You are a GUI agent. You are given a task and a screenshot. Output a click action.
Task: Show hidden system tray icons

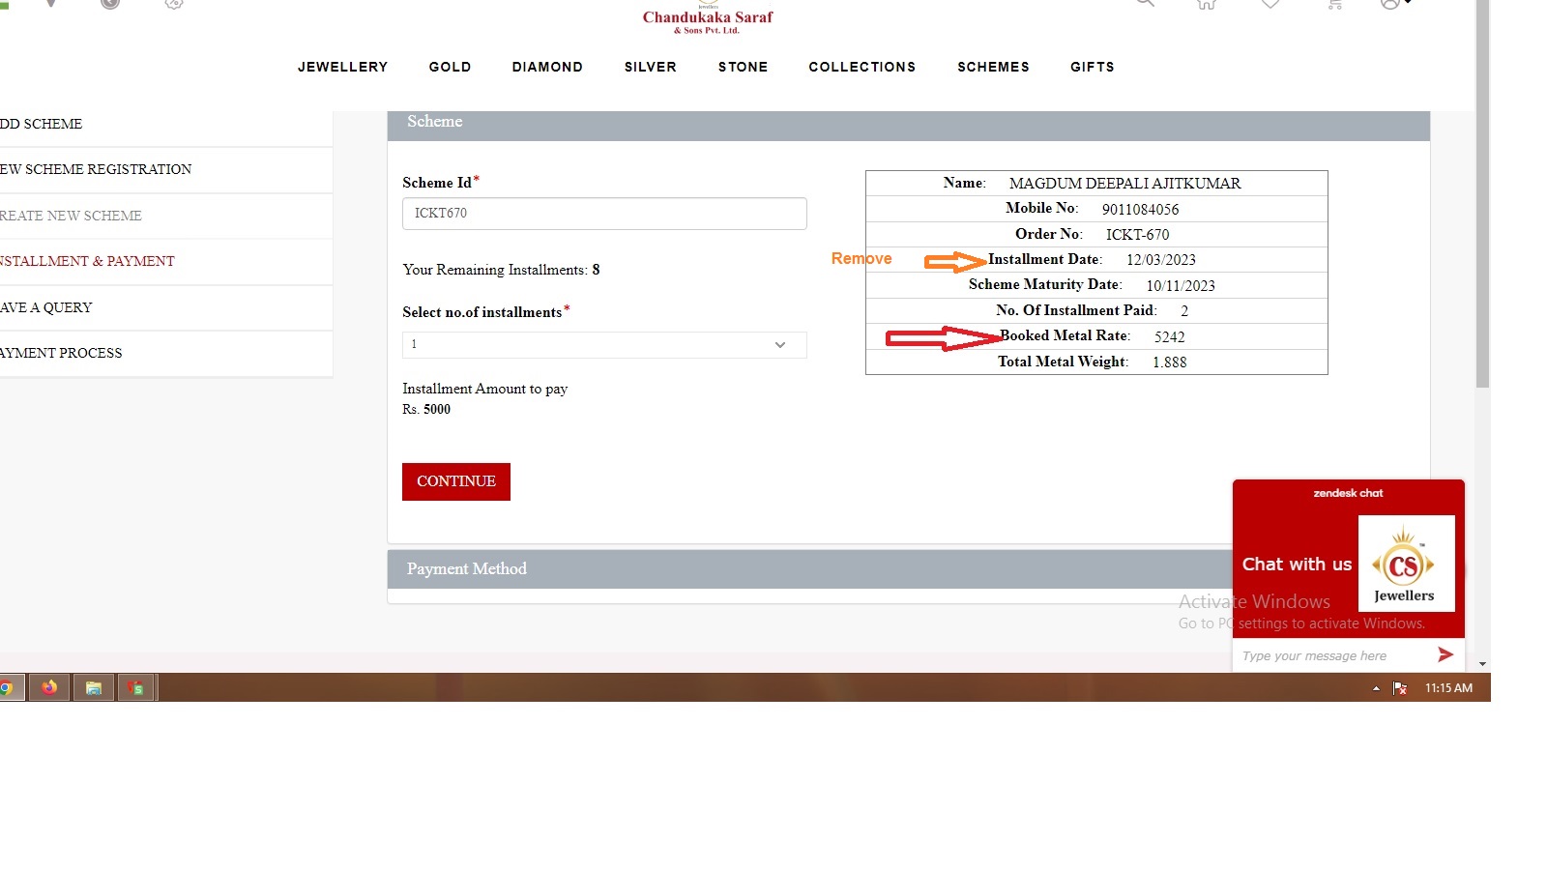pos(1376,688)
